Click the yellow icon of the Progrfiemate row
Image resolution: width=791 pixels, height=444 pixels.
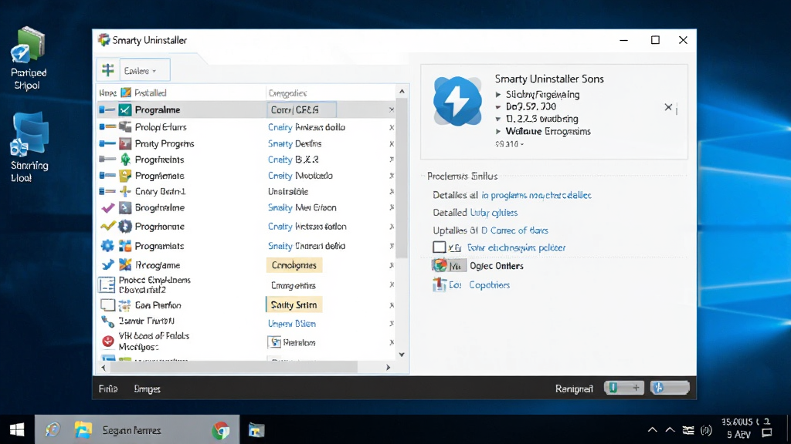coord(125,176)
